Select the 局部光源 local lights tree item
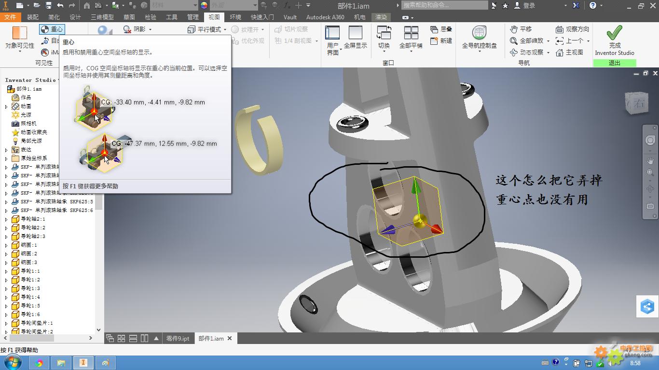The image size is (659, 370). [27, 141]
